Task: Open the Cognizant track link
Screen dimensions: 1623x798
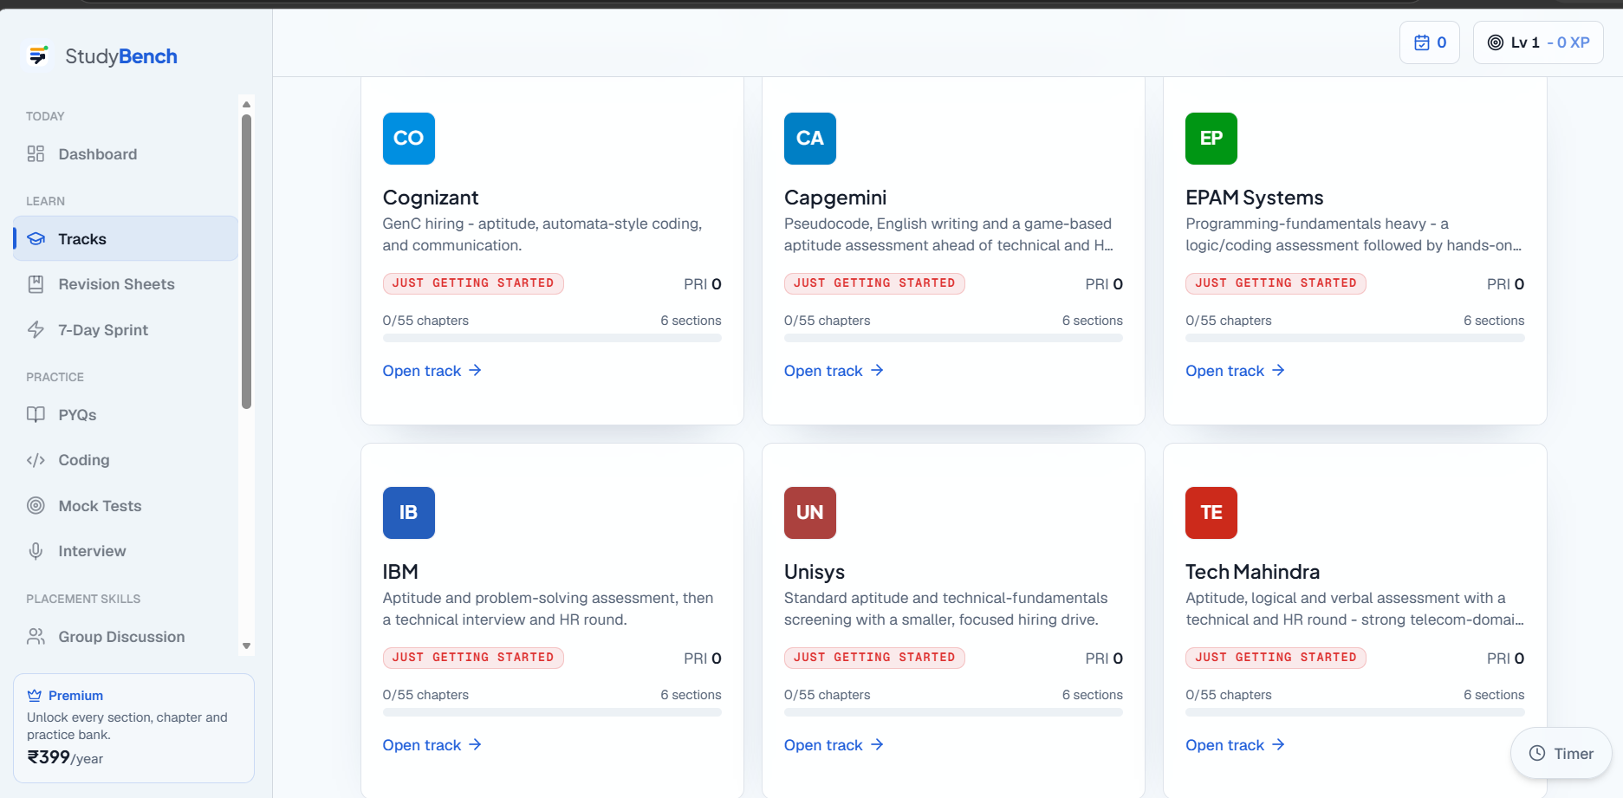Action: coord(432,371)
